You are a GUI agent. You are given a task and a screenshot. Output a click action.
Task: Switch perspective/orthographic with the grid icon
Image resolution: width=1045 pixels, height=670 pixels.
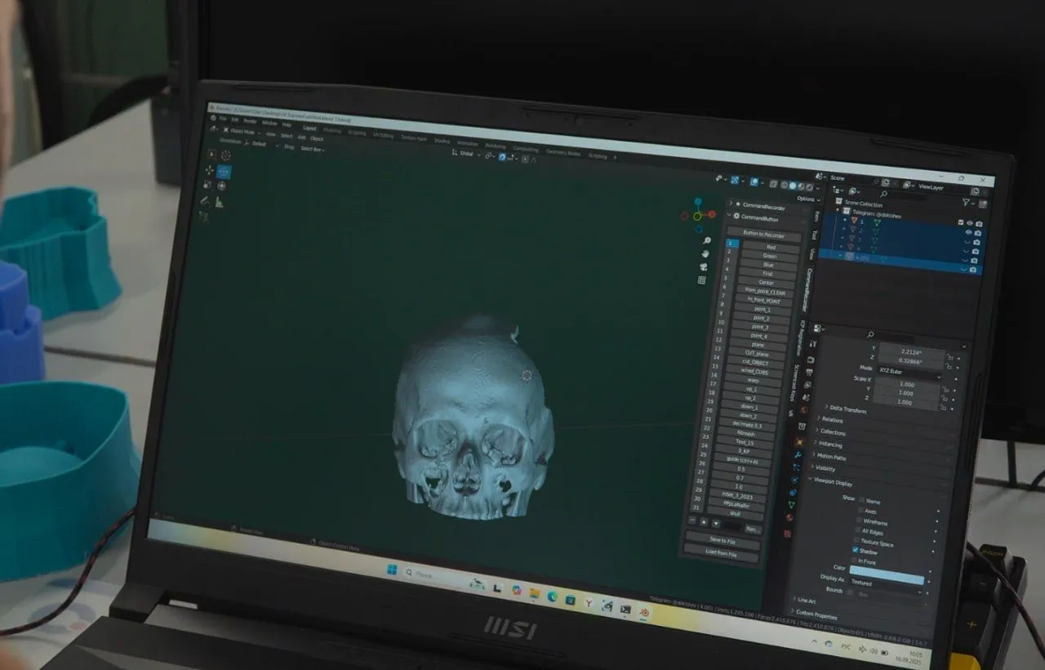(701, 280)
